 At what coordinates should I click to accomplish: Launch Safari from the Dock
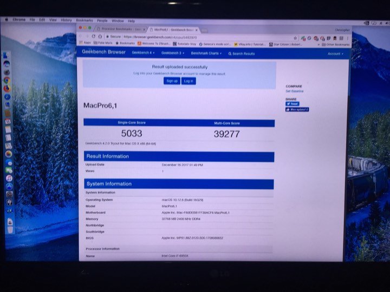7,97
